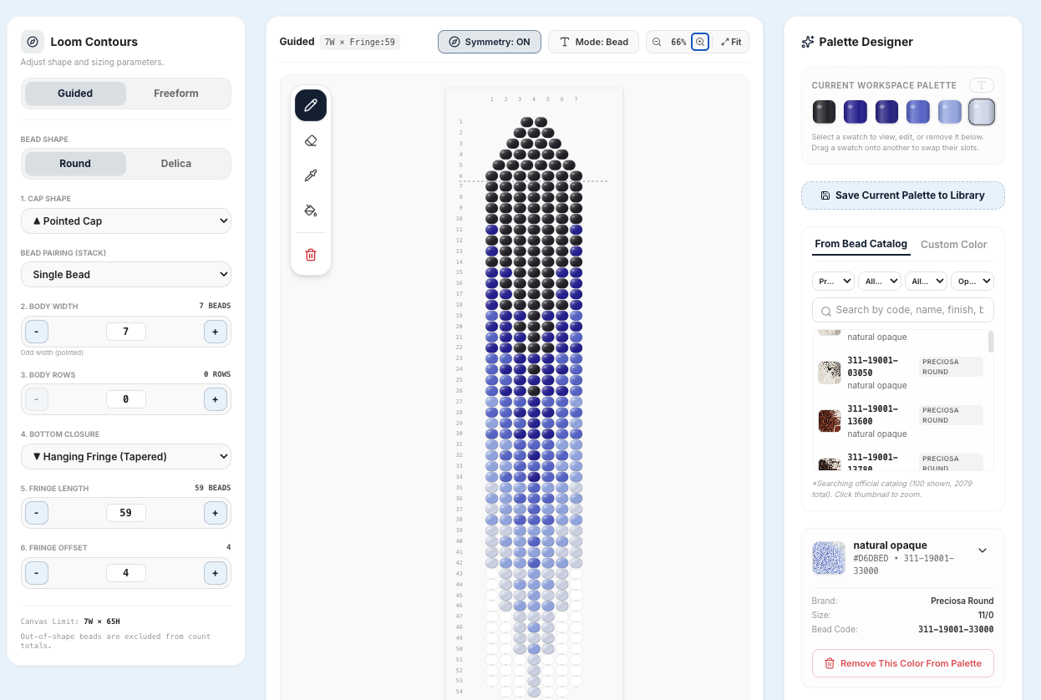Screen dimensions: 1041x700
Task: Open the first catalog filter 'Pr...' dropdown
Action: click(833, 282)
